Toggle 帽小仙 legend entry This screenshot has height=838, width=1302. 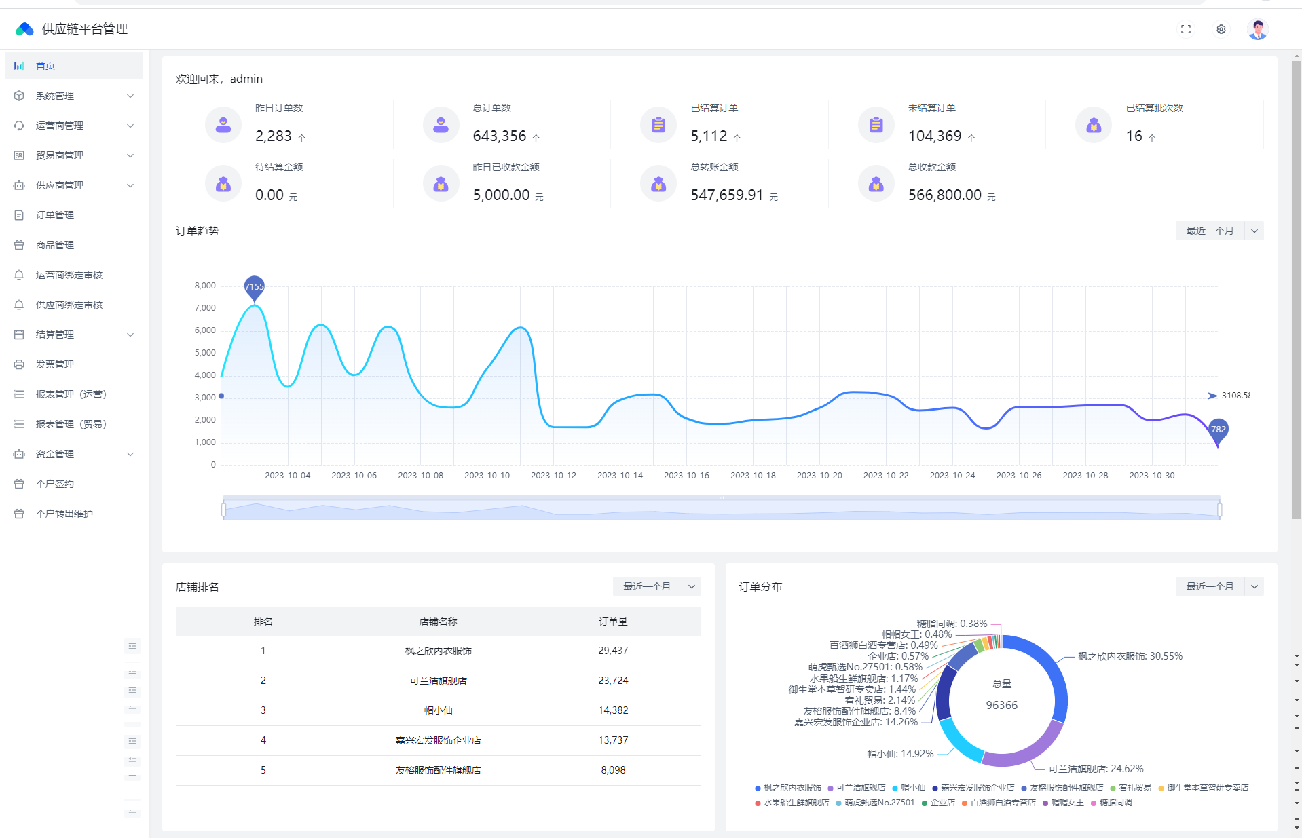tap(909, 788)
